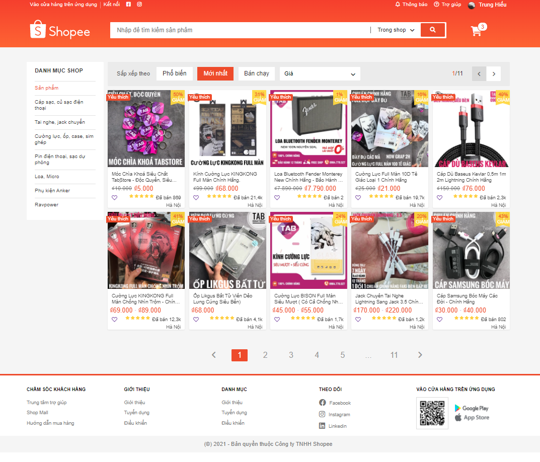Click the App Store download badge

[471, 417]
